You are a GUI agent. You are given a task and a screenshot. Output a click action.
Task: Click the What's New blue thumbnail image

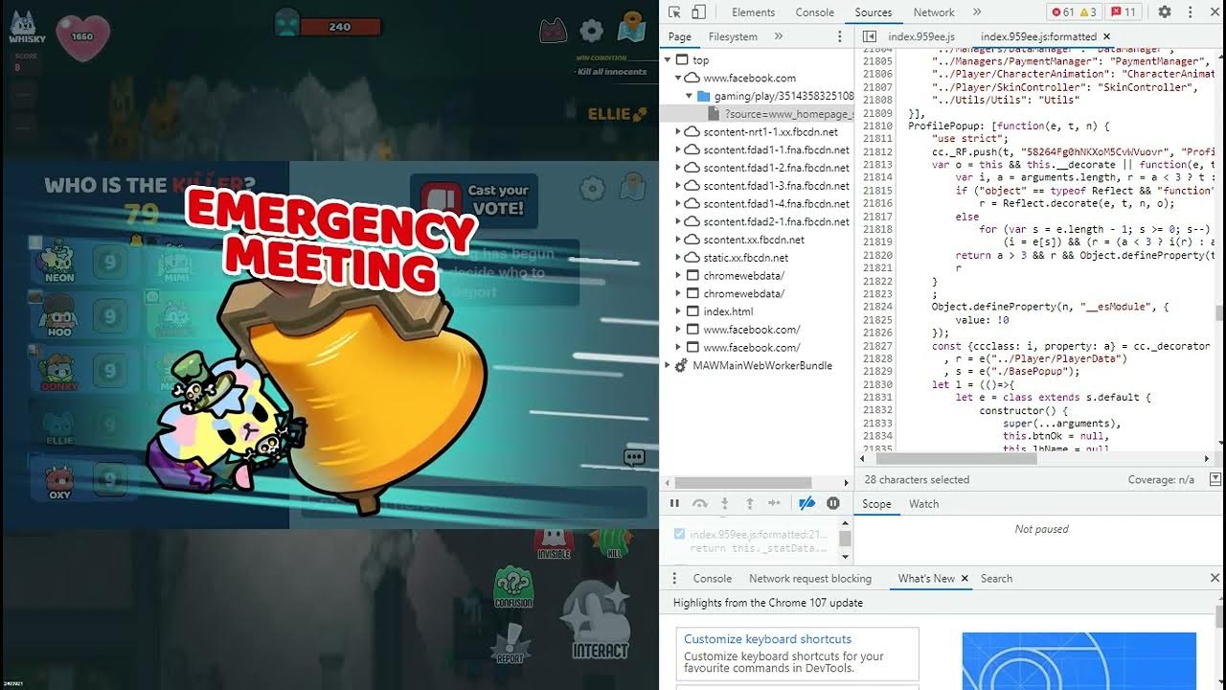click(x=1079, y=660)
